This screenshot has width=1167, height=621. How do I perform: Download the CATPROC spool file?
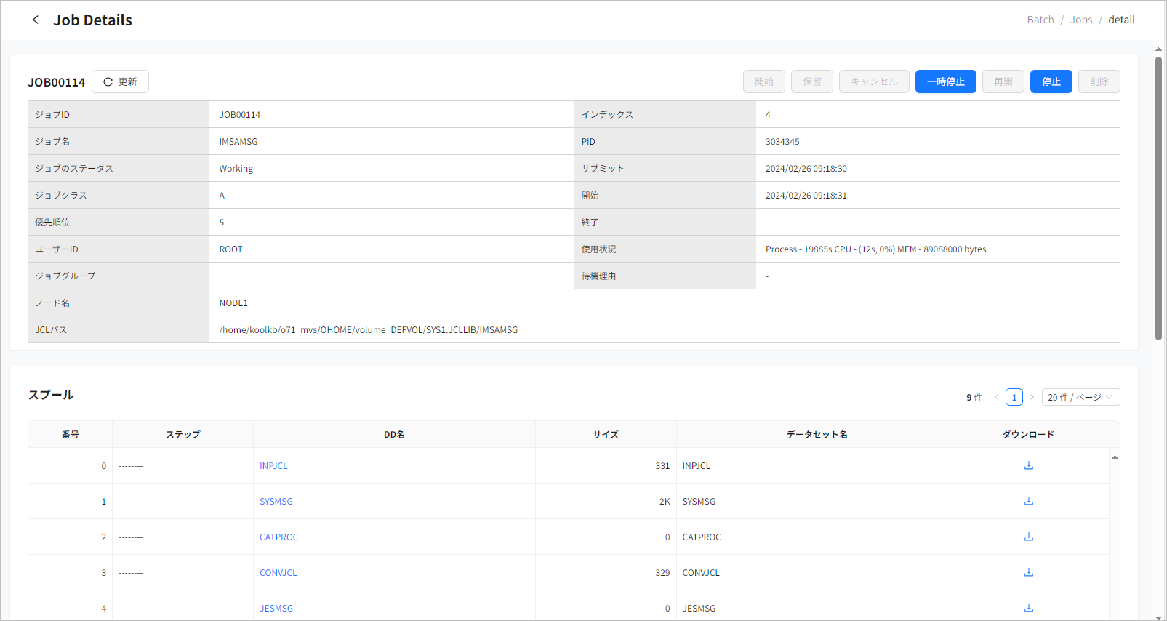pos(1028,537)
